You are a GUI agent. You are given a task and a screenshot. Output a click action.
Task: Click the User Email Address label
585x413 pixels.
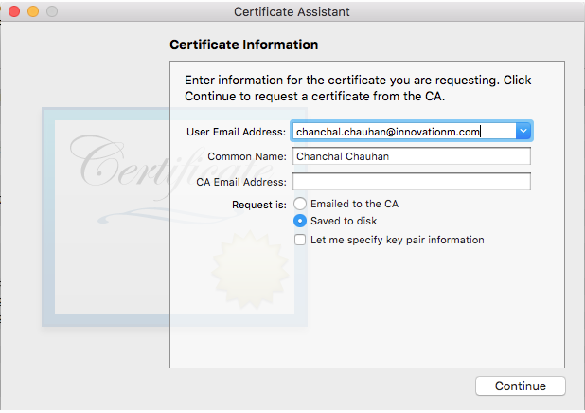(x=236, y=132)
